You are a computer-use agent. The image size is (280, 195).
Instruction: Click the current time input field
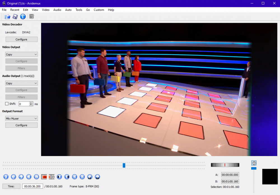pyautogui.click(x=32, y=186)
